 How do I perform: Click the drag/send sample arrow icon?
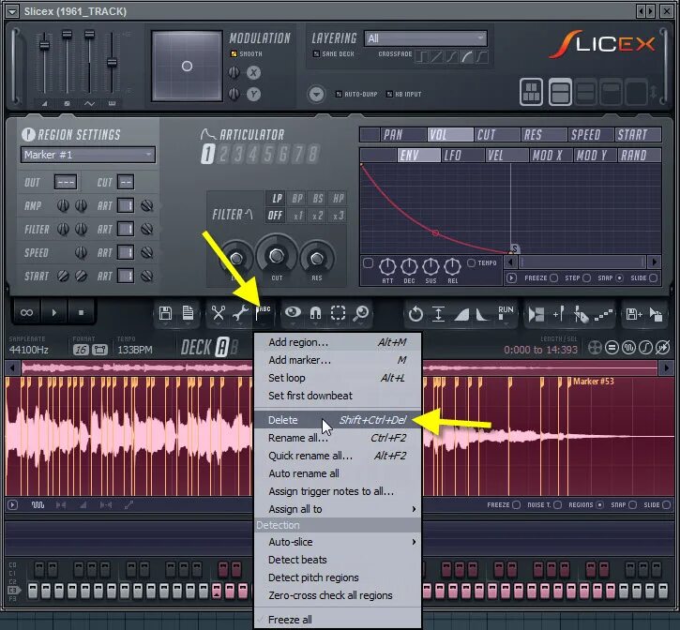pyautogui.click(x=657, y=314)
